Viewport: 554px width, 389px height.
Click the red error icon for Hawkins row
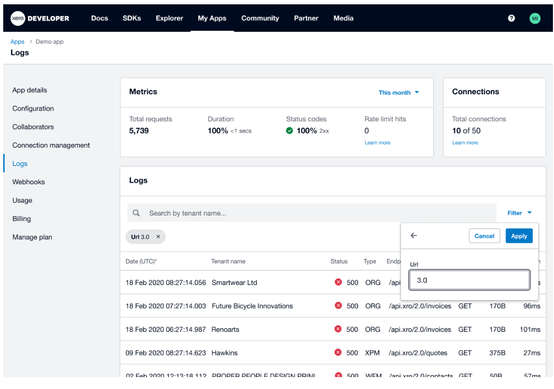point(338,352)
